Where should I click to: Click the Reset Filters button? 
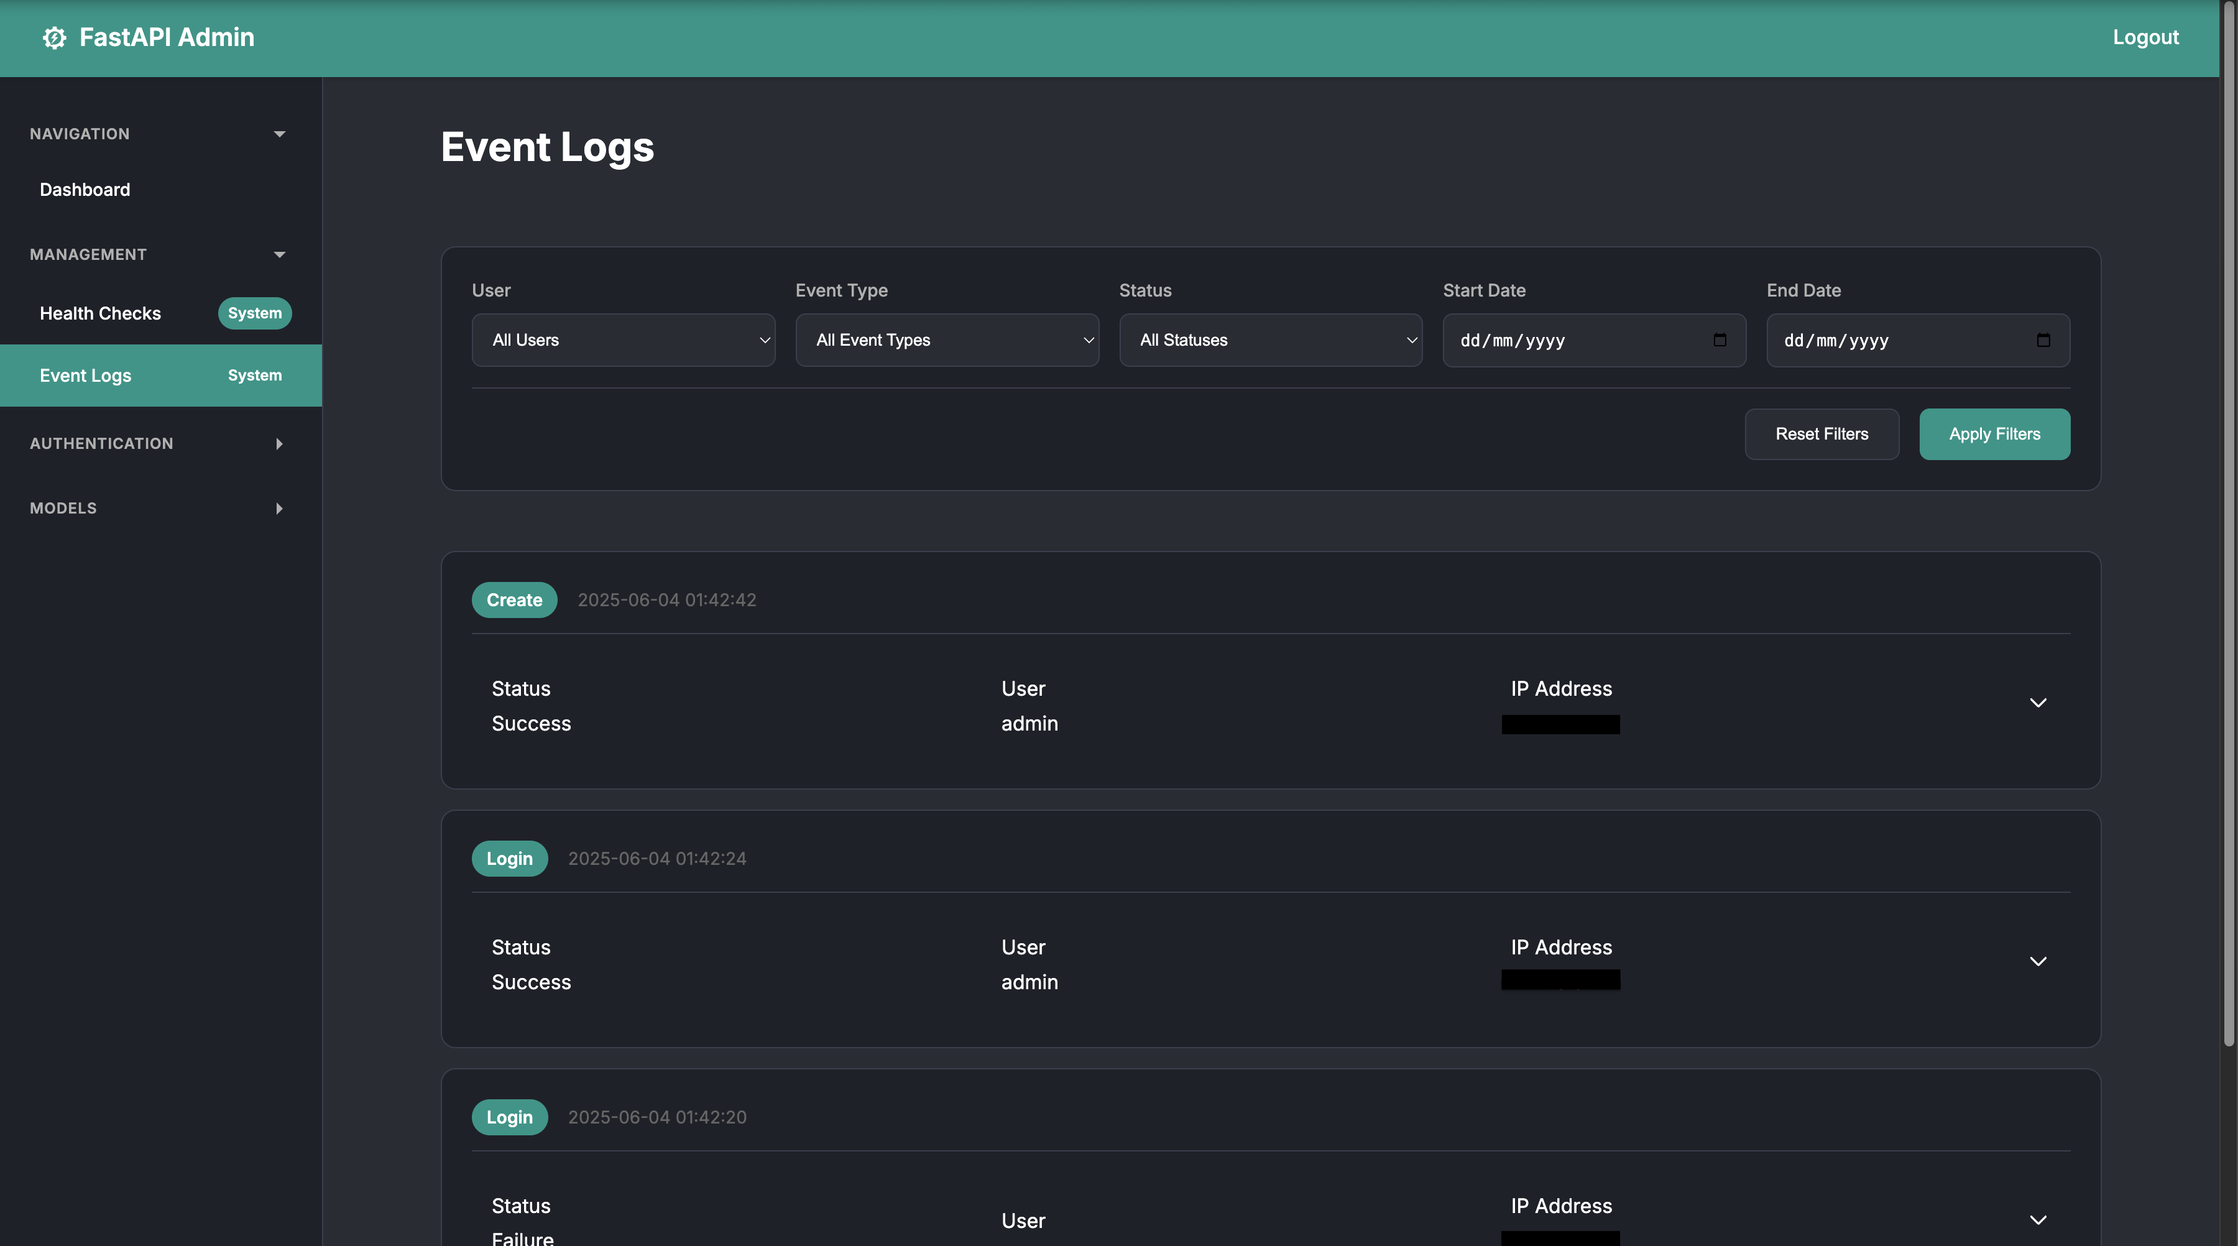tap(1822, 435)
